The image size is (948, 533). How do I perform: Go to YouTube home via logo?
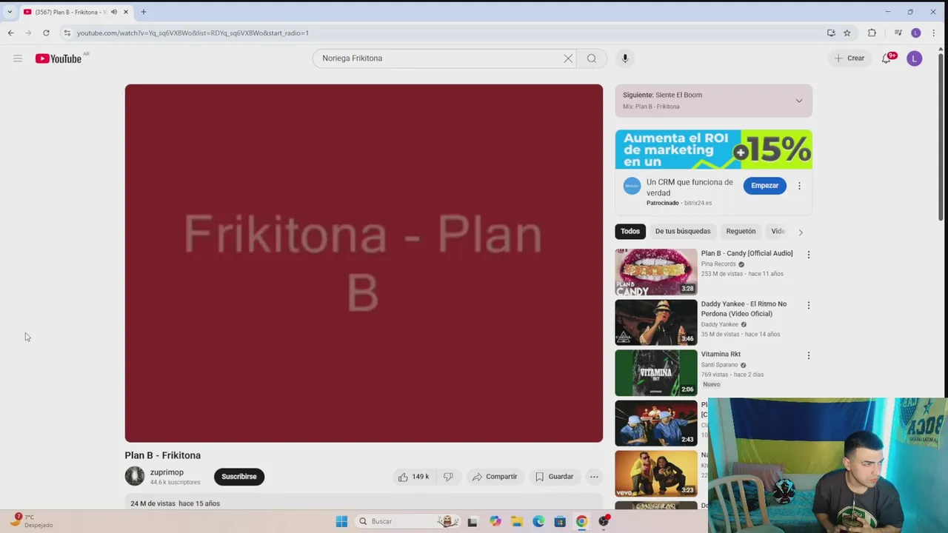point(59,58)
